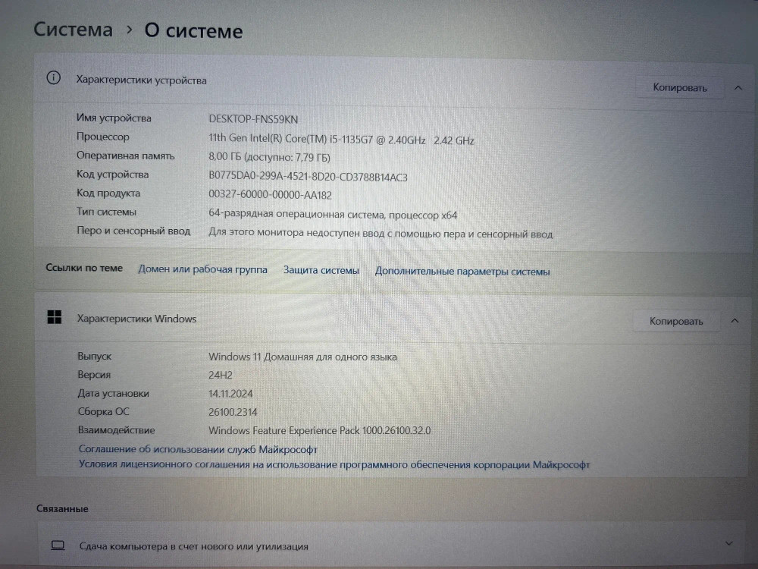Viewport: 758px width, 569px height.
Task: Click the Выпуск Windows 11 Домашняя value
Action: 302,357
